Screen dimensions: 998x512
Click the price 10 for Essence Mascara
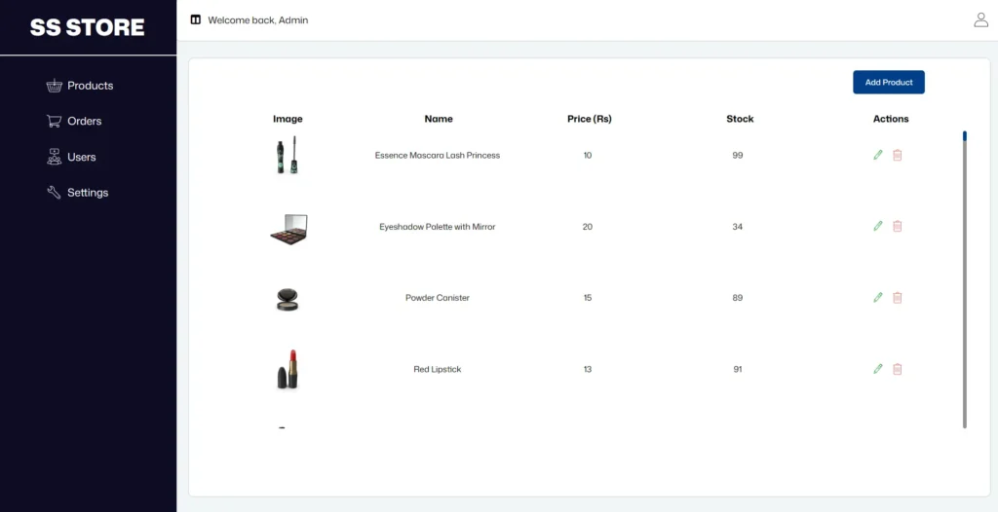(588, 155)
